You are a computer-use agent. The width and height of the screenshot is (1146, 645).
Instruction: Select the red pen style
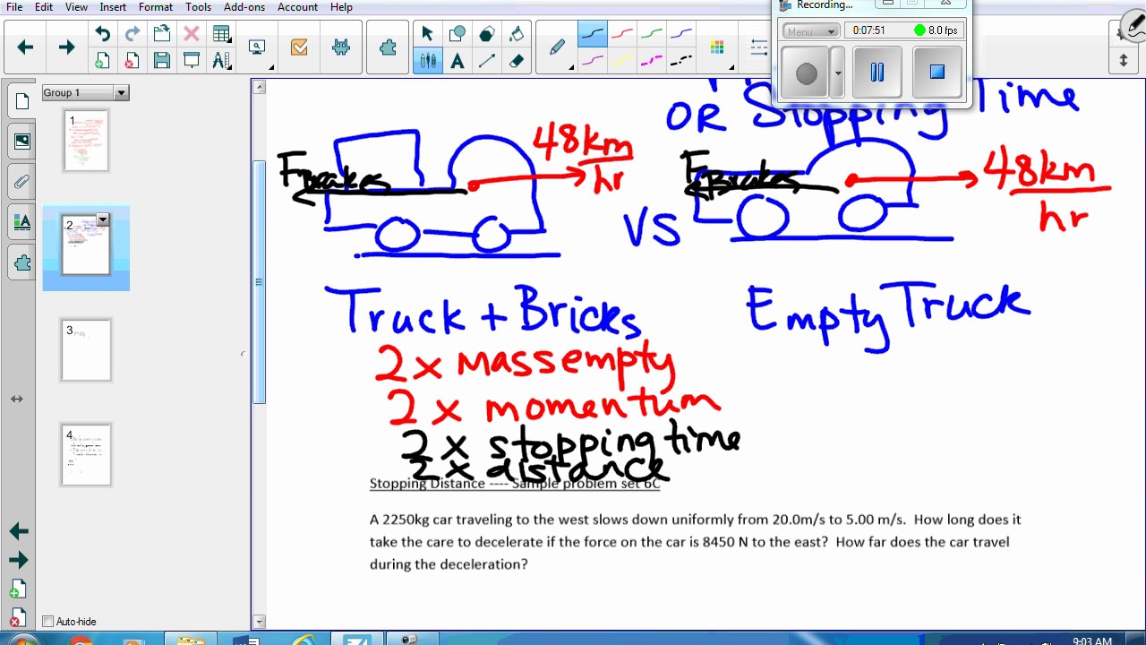622,34
